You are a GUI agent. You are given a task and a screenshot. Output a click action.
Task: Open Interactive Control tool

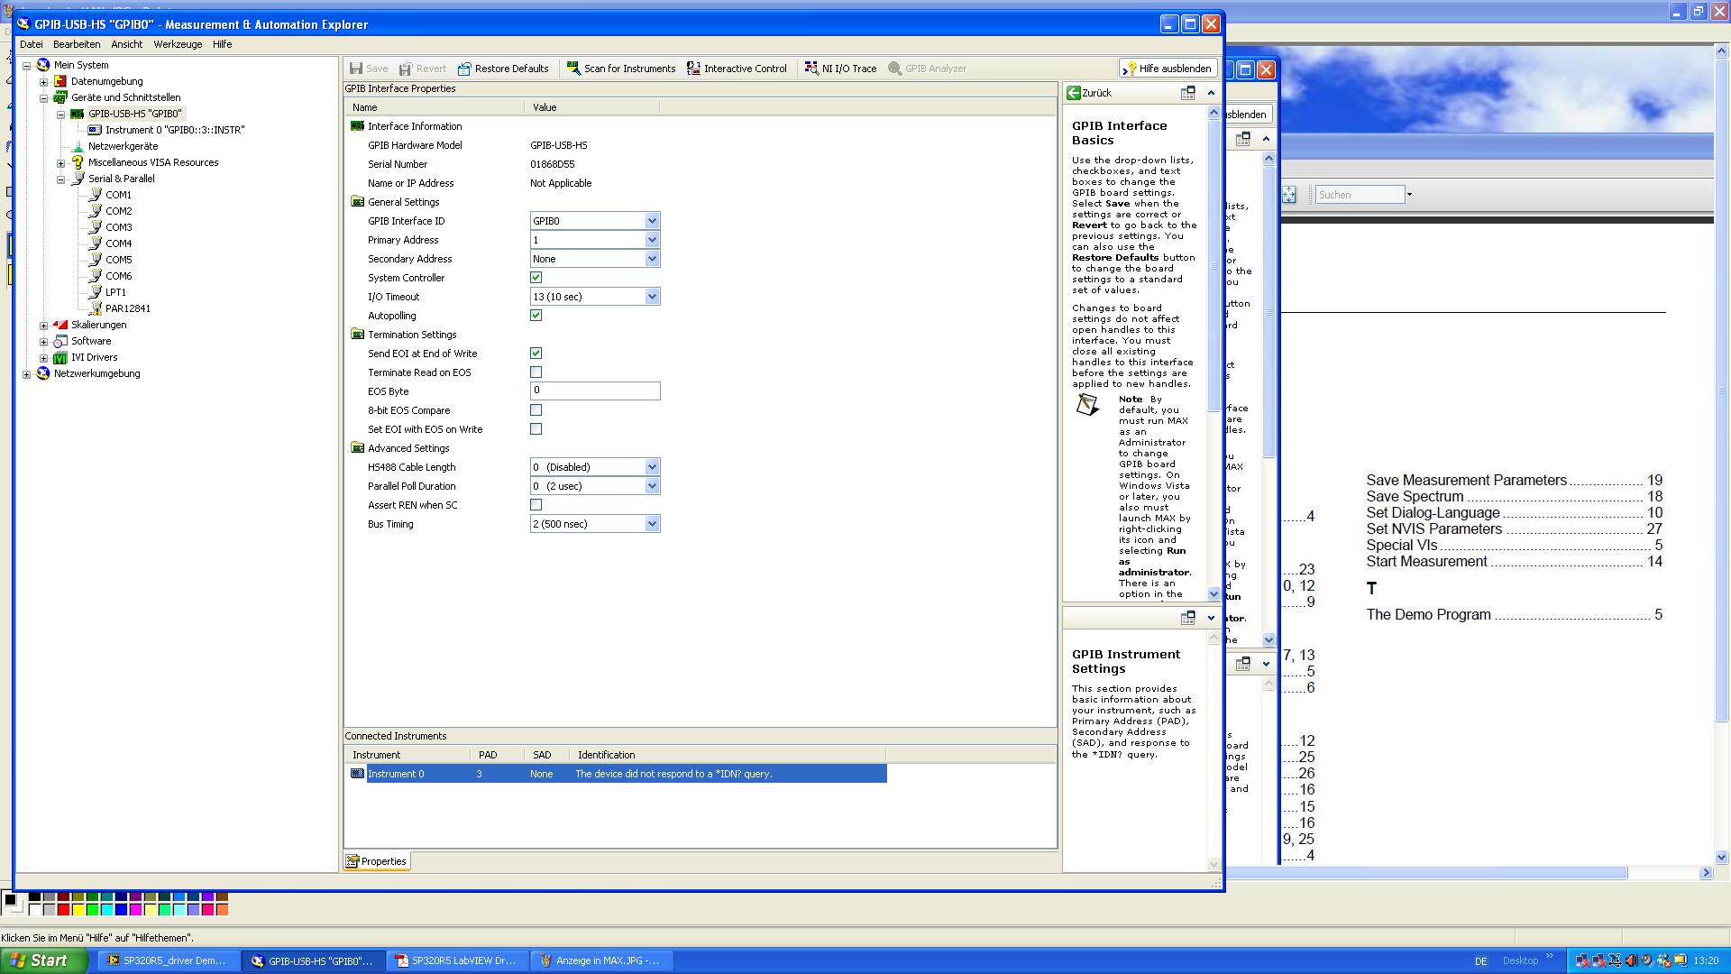tap(737, 69)
